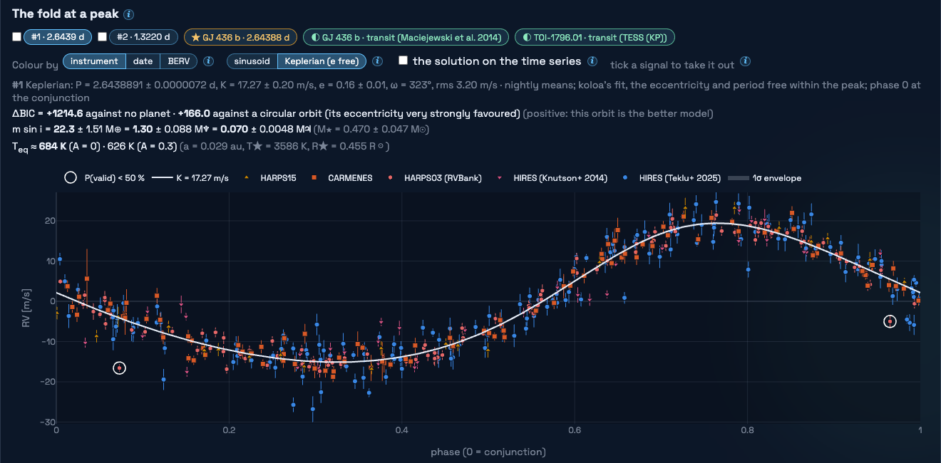Select the #1 · 2.6439 d signal chip
Screen dimensions: 941x463
(57, 37)
